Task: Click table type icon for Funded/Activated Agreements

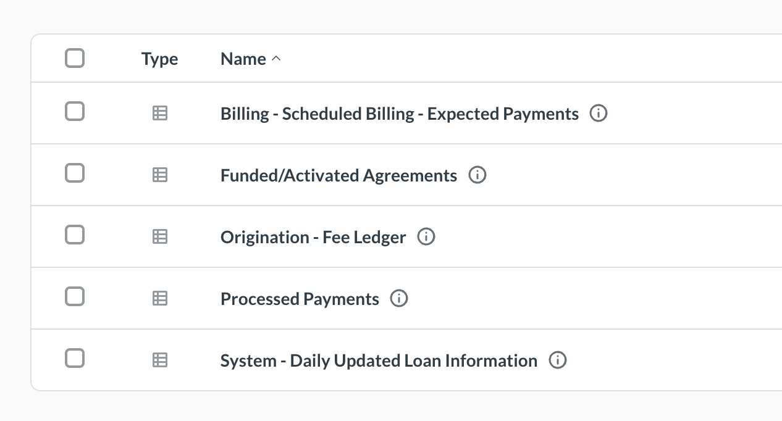Action: (x=160, y=175)
